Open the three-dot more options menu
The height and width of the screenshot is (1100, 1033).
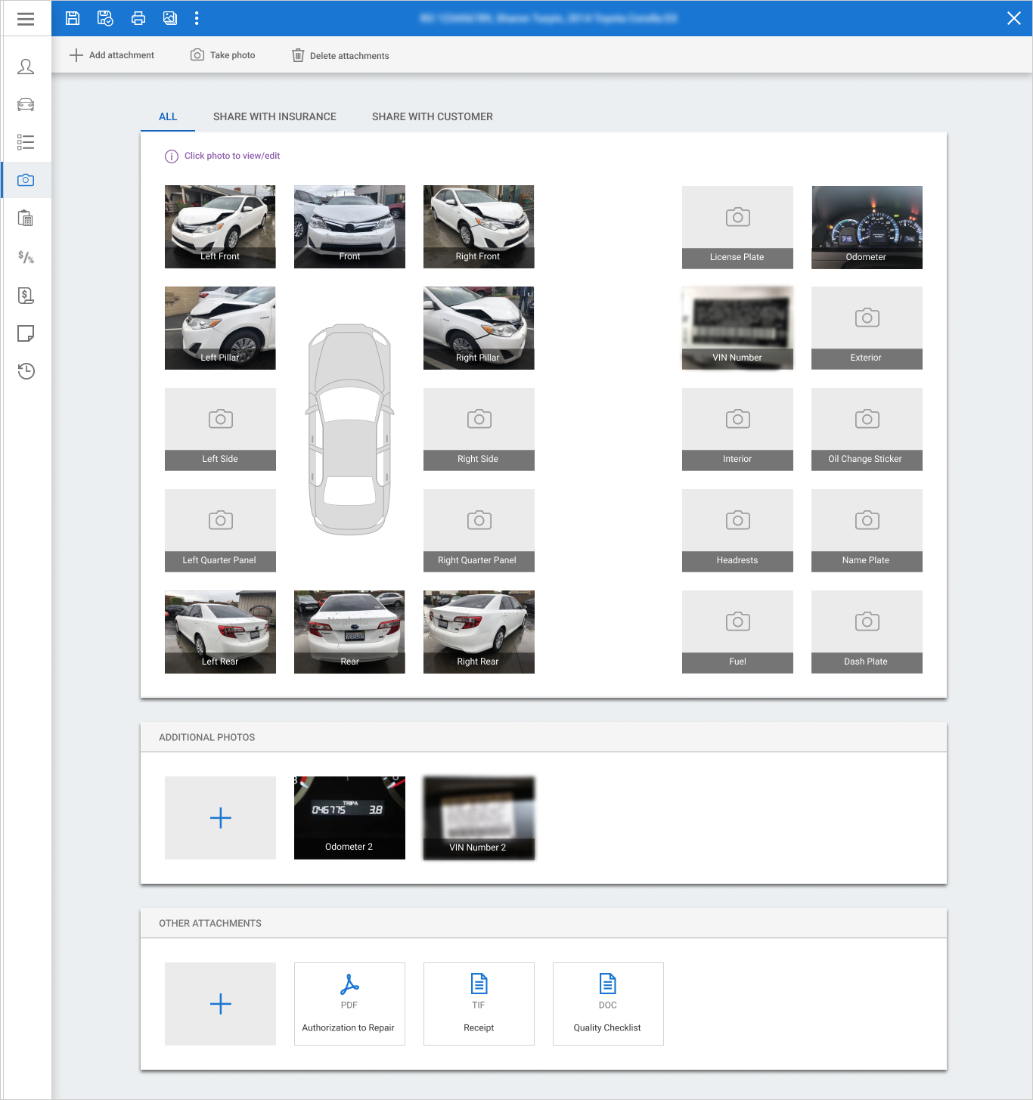click(x=197, y=18)
